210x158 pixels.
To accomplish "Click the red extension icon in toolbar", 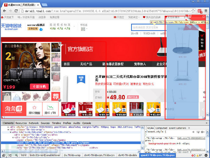I will pyautogui.click(x=200, y=11).
